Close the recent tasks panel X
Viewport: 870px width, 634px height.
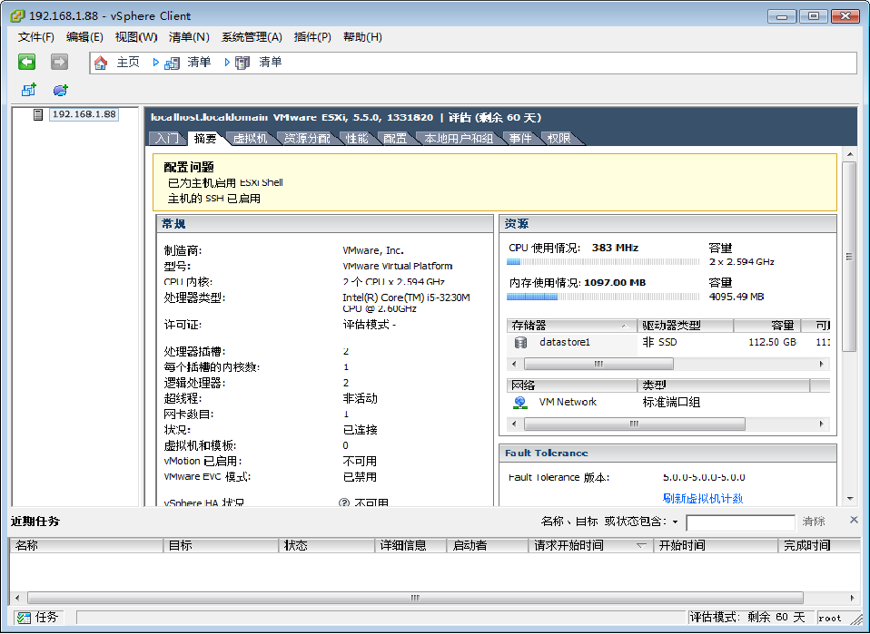[x=854, y=520]
